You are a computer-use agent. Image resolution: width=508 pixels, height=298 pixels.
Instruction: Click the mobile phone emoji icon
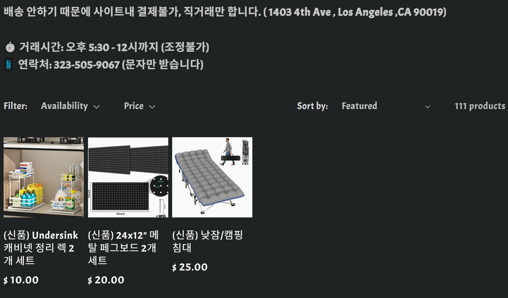pos(9,64)
